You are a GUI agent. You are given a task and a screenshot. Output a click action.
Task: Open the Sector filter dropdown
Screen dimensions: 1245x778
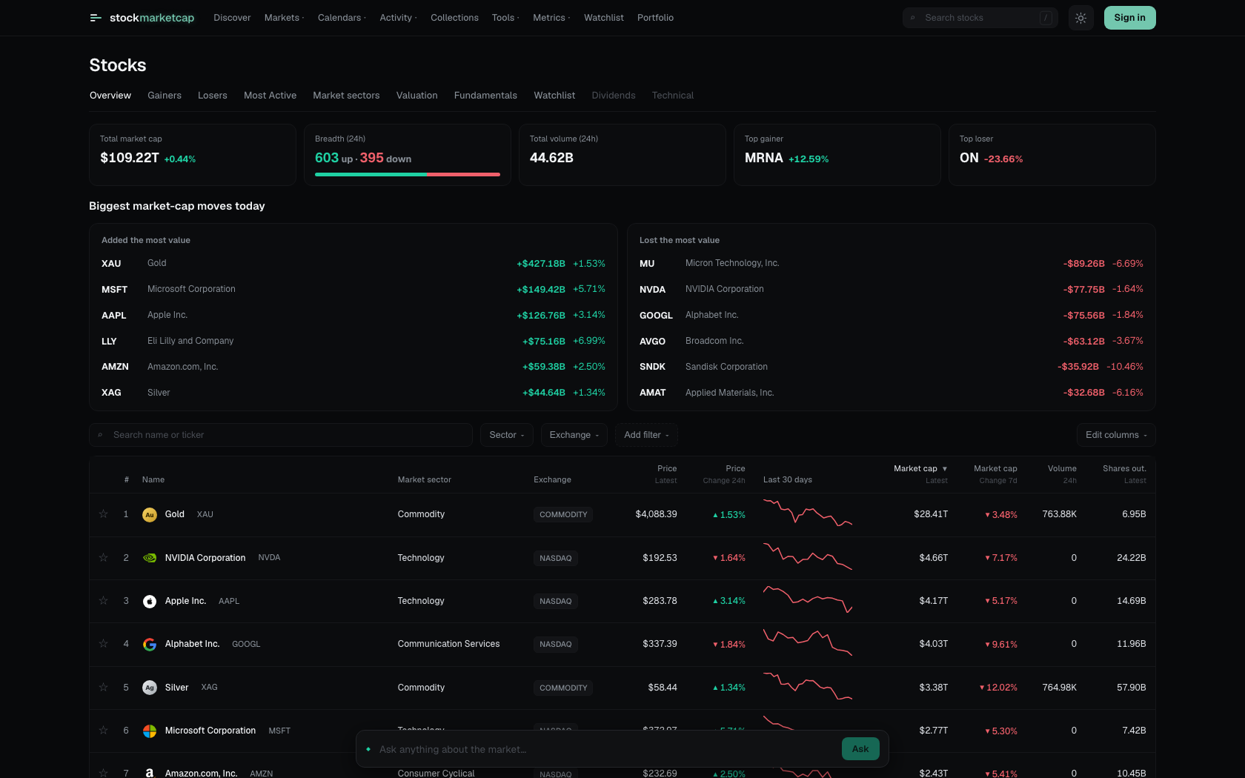(507, 435)
